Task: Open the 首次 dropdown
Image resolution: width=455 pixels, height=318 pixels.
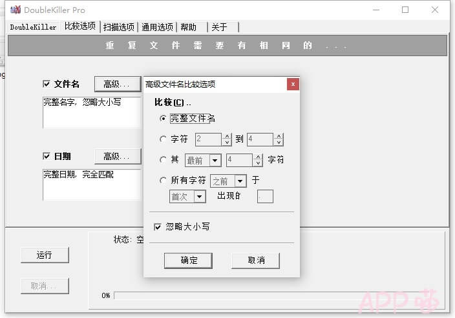Action: coord(199,197)
